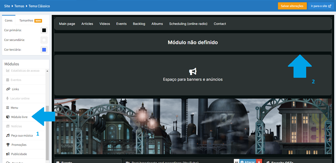Open the Main page menu item
The image size is (336, 163).
coord(67,24)
